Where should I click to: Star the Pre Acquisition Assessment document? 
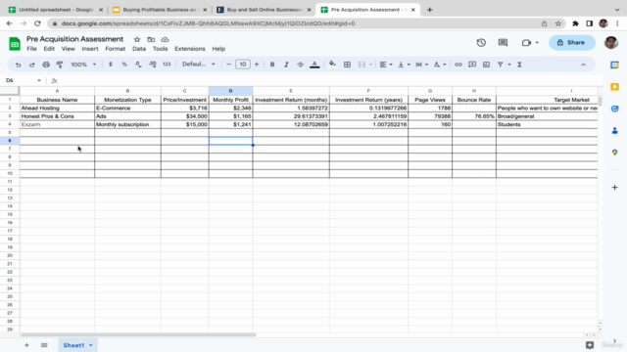pos(137,39)
